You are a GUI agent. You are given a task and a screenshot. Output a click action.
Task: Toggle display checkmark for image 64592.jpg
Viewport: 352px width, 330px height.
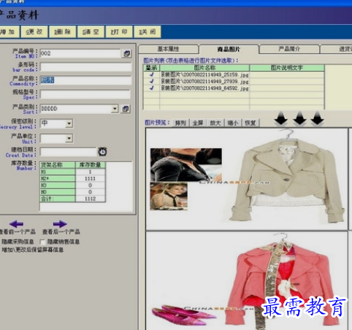152,88
